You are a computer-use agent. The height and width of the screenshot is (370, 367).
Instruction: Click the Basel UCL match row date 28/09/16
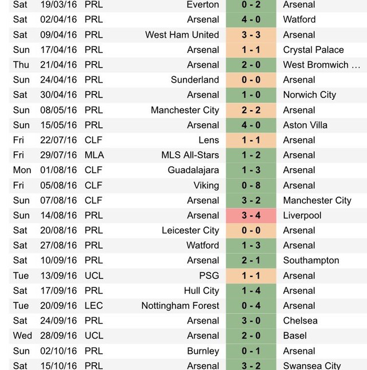[x=58, y=336]
